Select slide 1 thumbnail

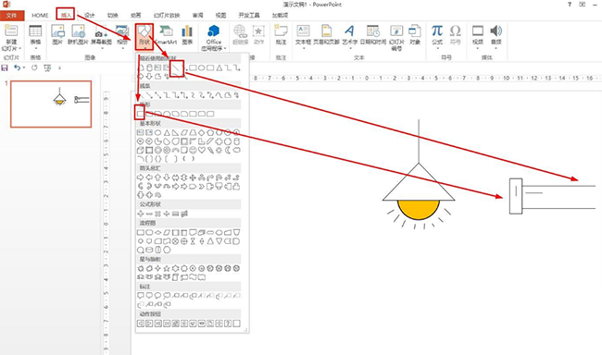(51, 104)
